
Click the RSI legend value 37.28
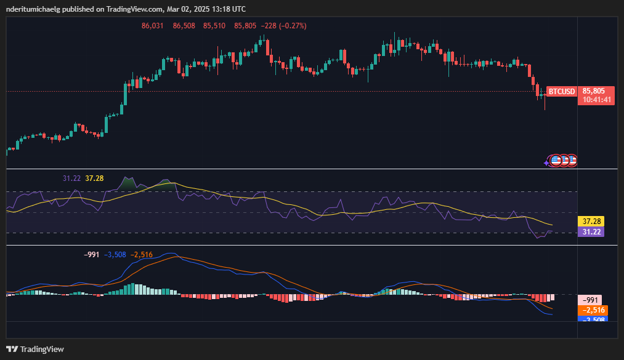(94, 178)
